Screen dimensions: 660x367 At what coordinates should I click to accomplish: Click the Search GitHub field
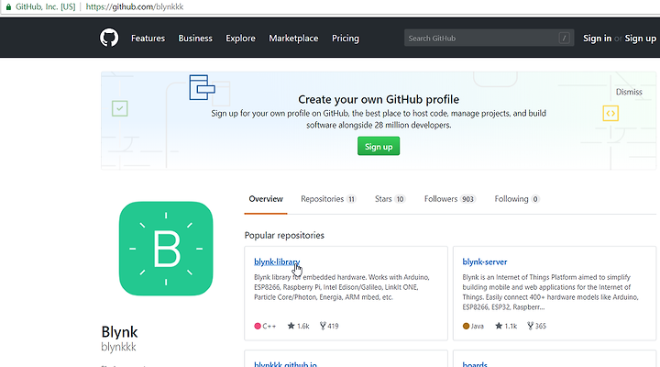(x=489, y=39)
